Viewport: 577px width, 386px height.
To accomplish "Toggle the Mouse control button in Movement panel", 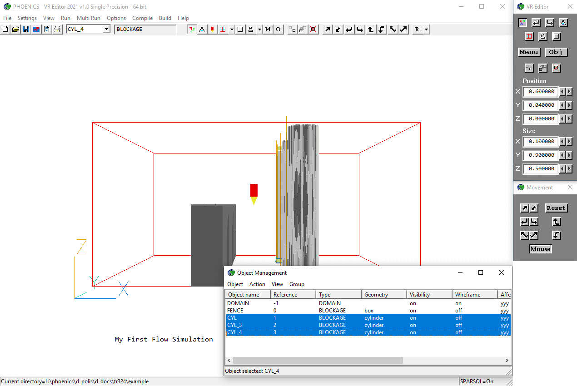I will (x=540, y=249).
